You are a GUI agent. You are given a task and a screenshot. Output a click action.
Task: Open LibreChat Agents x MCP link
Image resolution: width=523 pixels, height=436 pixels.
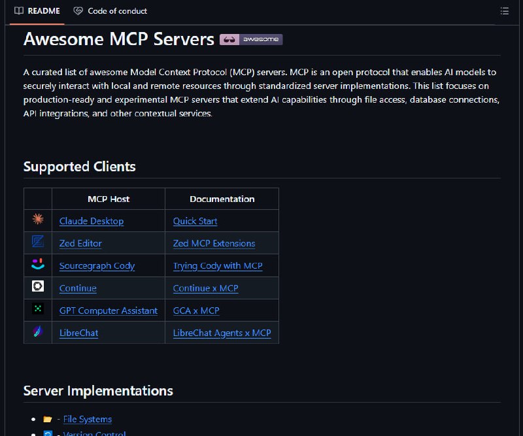coord(222,333)
